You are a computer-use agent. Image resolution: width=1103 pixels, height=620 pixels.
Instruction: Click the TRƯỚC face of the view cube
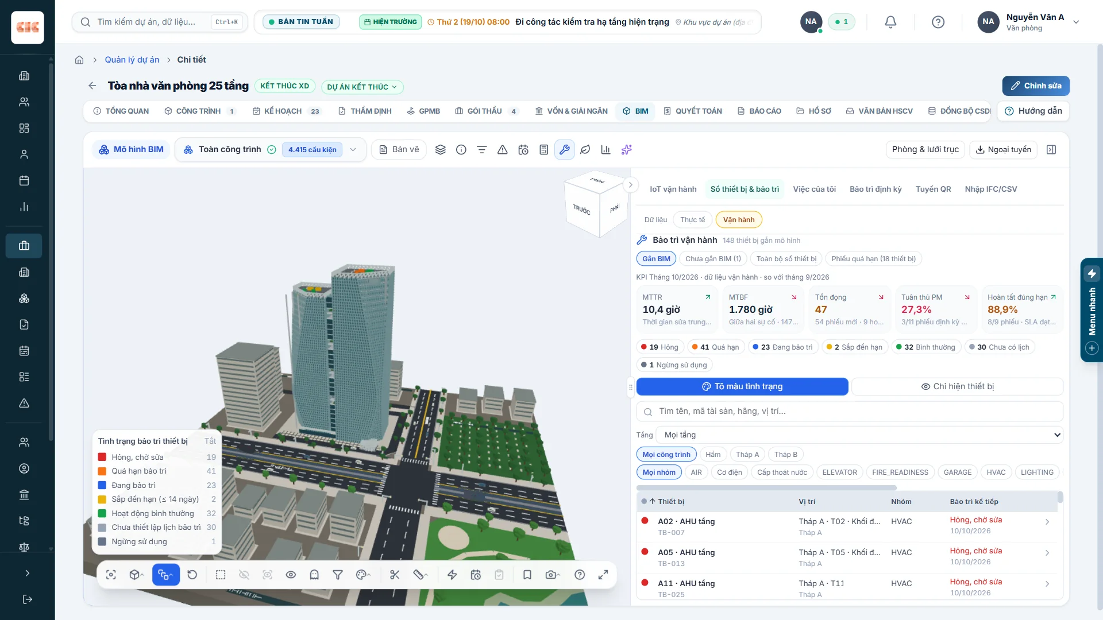581,210
